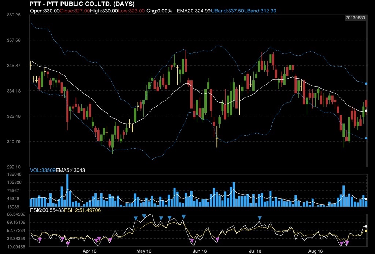
Task: Click the tallest volume bar in April
Action: pos(67,190)
